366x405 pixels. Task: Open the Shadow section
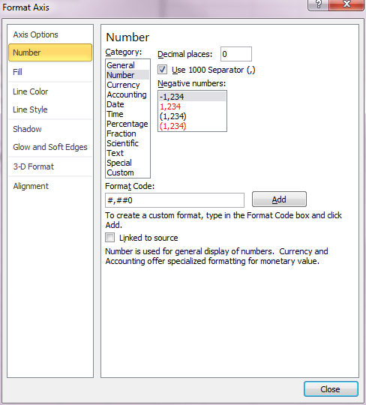pyautogui.click(x=28, y=129)
